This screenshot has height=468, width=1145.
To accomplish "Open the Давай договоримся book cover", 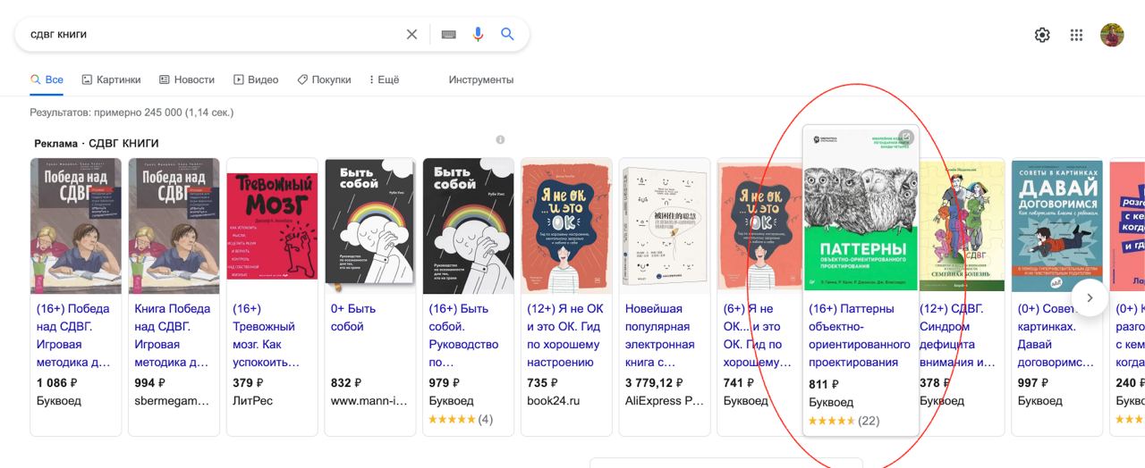I will pos(1056,226).
